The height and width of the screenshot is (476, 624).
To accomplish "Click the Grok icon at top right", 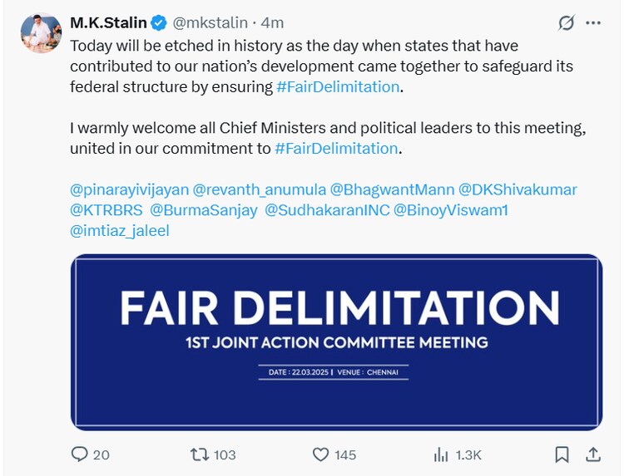I will (567, 23).
